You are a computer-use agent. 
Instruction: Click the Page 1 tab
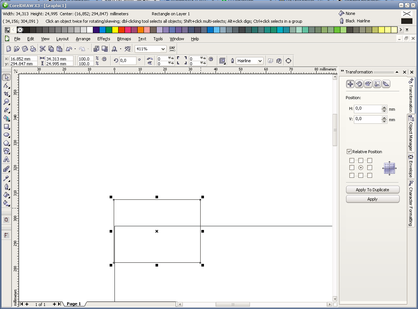74,304
